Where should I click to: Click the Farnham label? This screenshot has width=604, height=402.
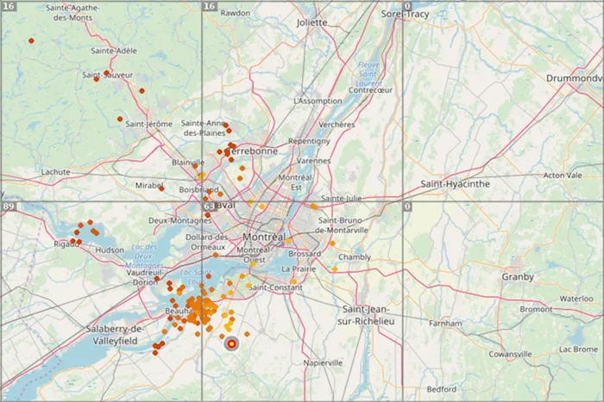point(445,324)
